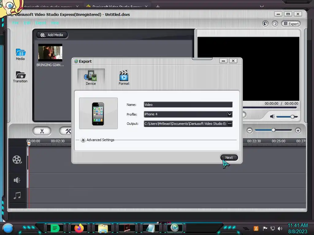314x235 pixels.
Task: Open the Edit menu
Action: (27, 23)
